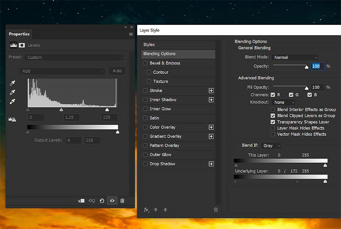
Task: Check Layer Mask Hides Effects
Action: point(273,128)
